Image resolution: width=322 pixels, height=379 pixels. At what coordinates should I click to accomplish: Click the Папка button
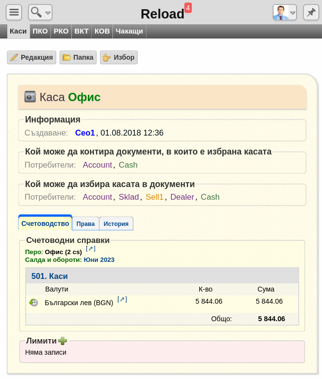[78, 57]
